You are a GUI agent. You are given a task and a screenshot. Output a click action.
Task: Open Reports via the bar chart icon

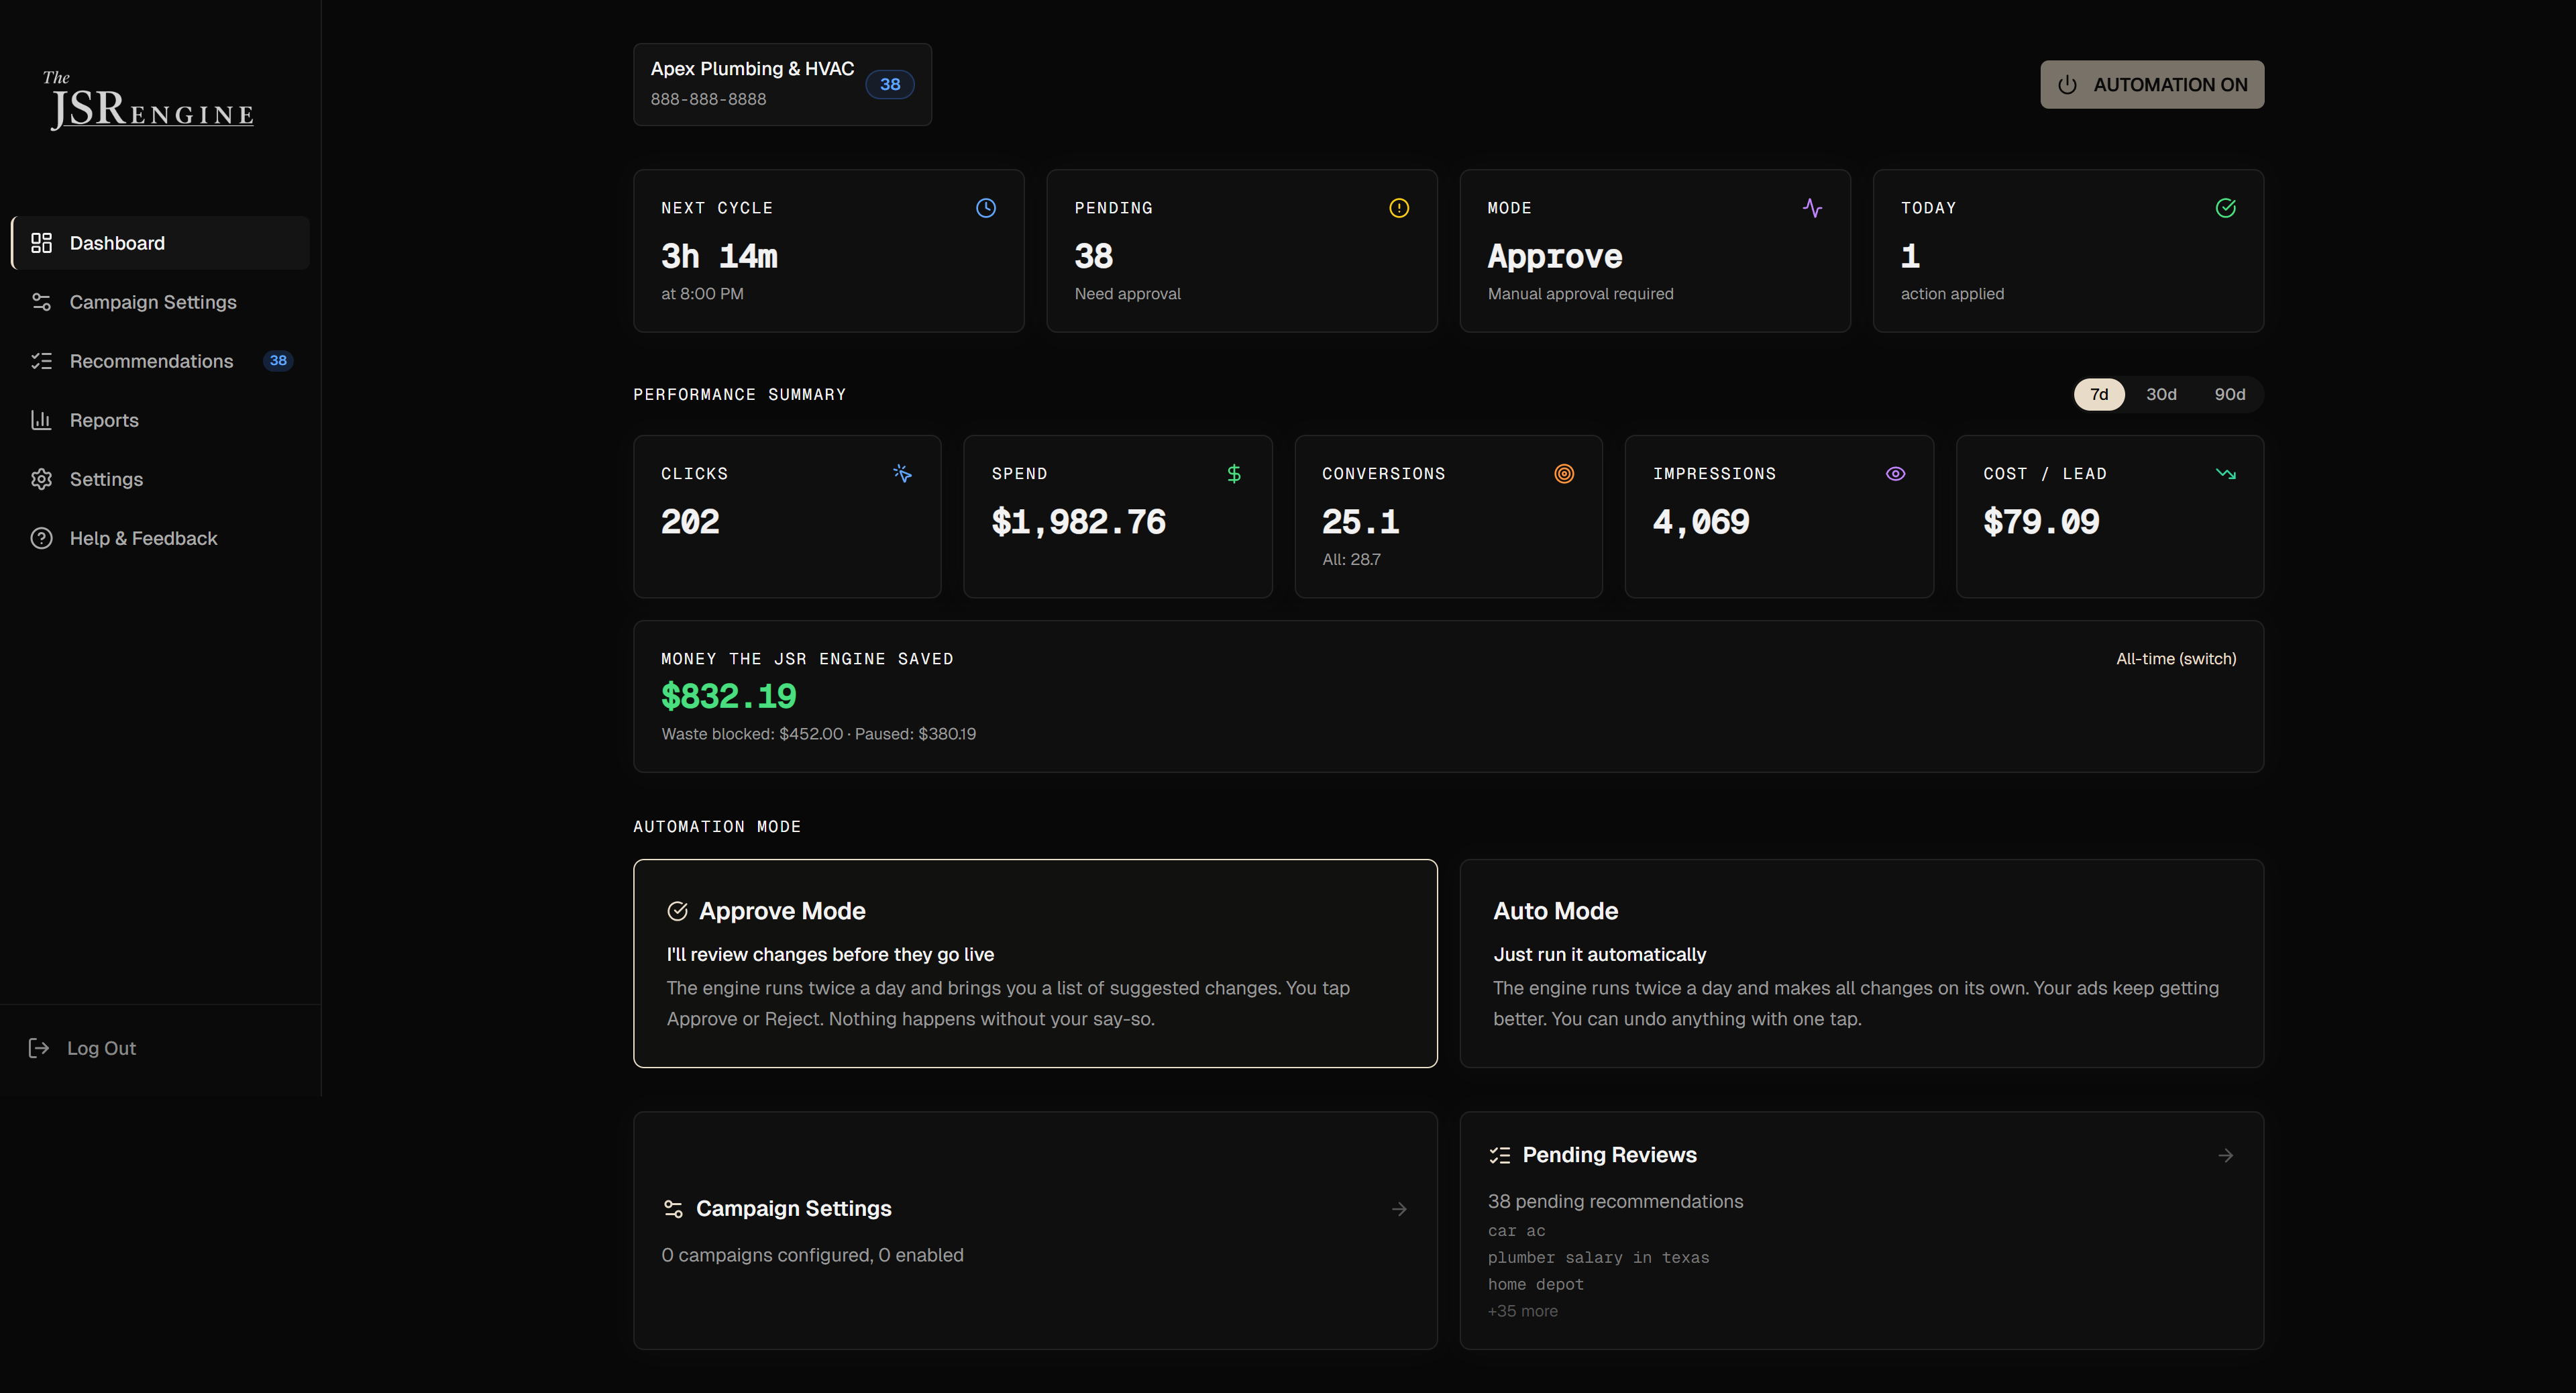[x=41, y=420]
